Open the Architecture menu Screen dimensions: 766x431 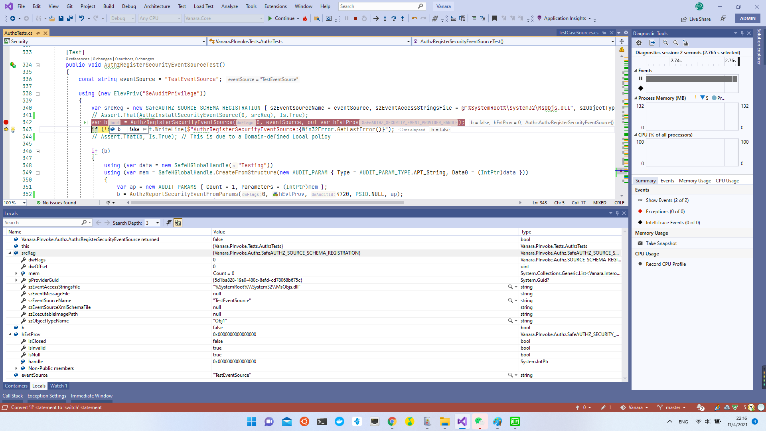coord(157,6)
